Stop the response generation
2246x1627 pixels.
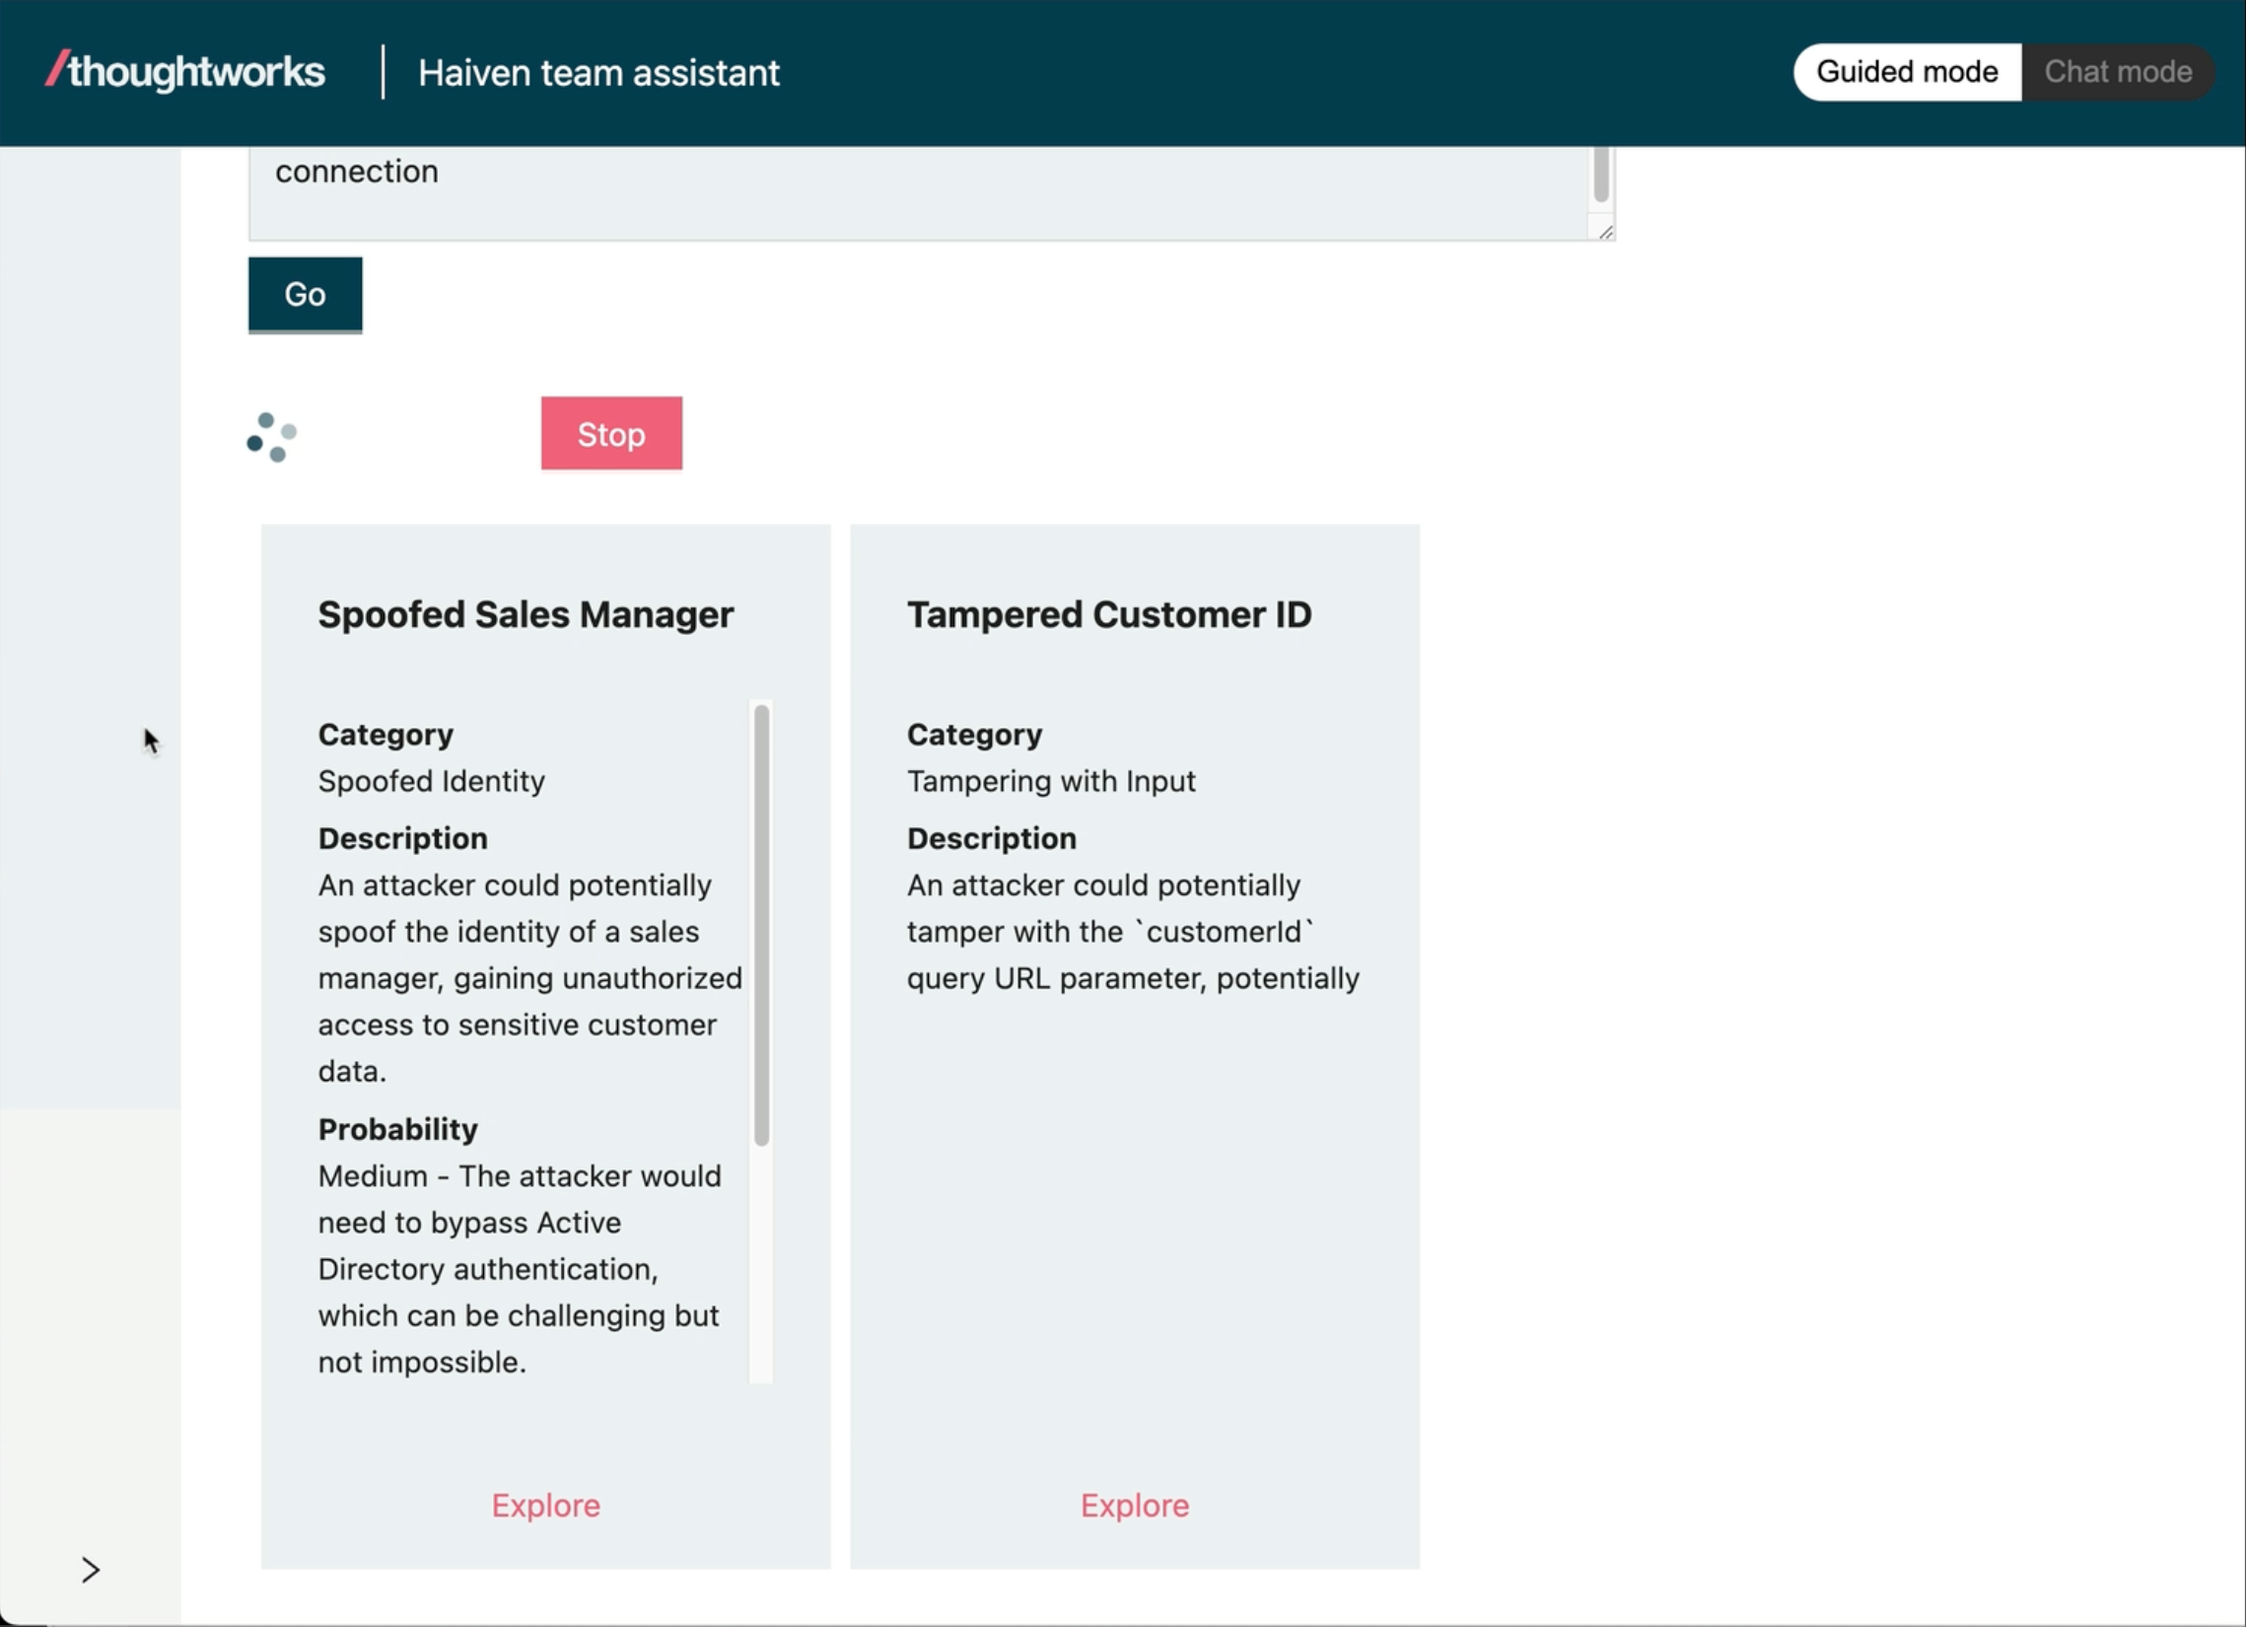point(611,434)
